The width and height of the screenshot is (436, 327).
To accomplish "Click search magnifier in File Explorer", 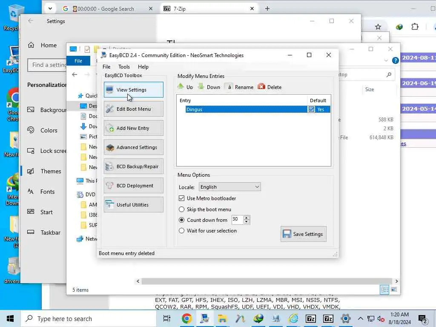I will (x=389, y=75).
